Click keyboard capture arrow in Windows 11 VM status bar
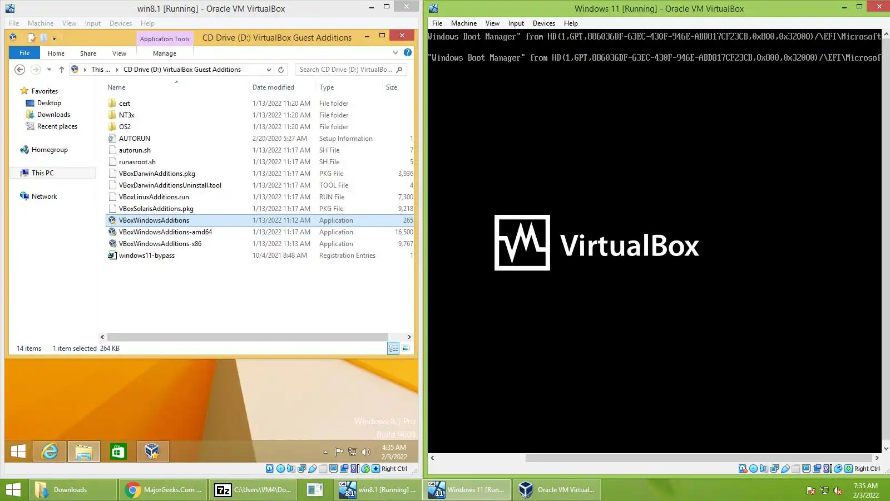 coord(849,469)
